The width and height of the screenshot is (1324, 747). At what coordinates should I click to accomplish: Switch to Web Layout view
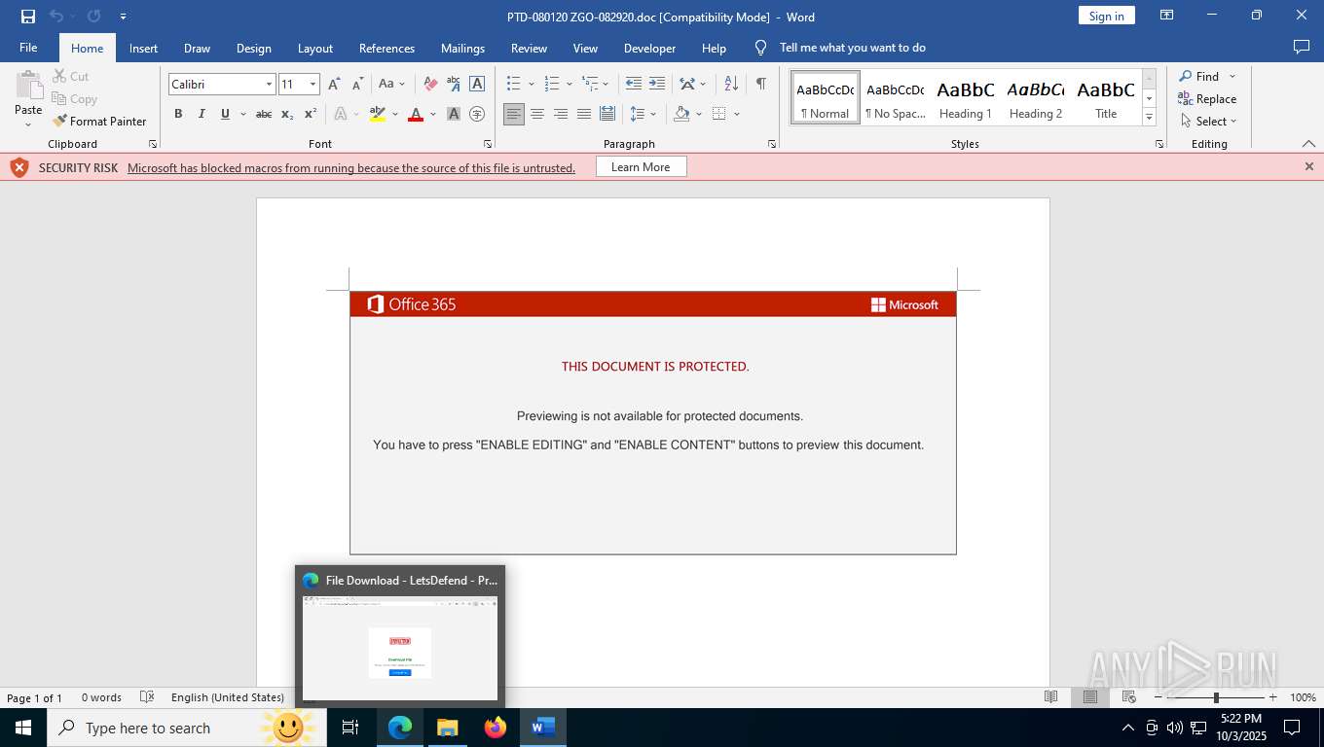tap(1129, 697)
